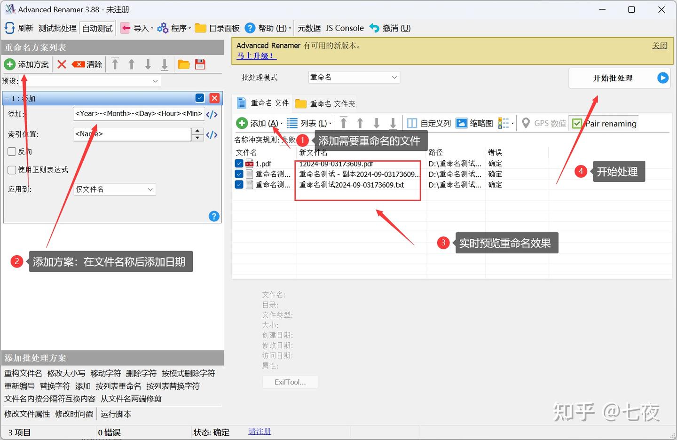This screenshot has height=440, width=677.
Task: Click the 刷新 refresh toolbar button
Action: point(19,28)
